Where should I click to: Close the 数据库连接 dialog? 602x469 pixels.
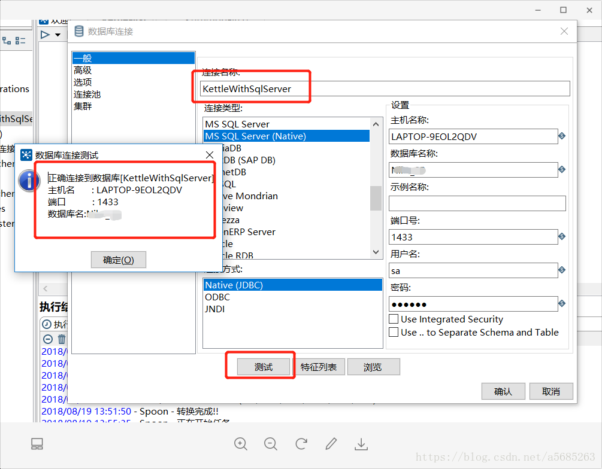(x=564, y=31)
